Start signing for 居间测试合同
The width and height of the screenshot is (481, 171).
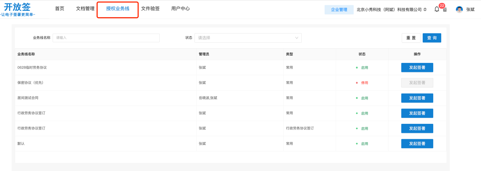pyautogui.click(x=417, y=98)
